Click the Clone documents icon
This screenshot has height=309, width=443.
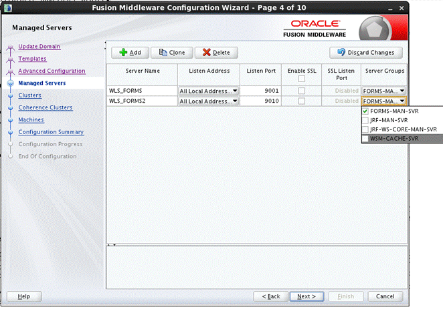pos(163,53)
